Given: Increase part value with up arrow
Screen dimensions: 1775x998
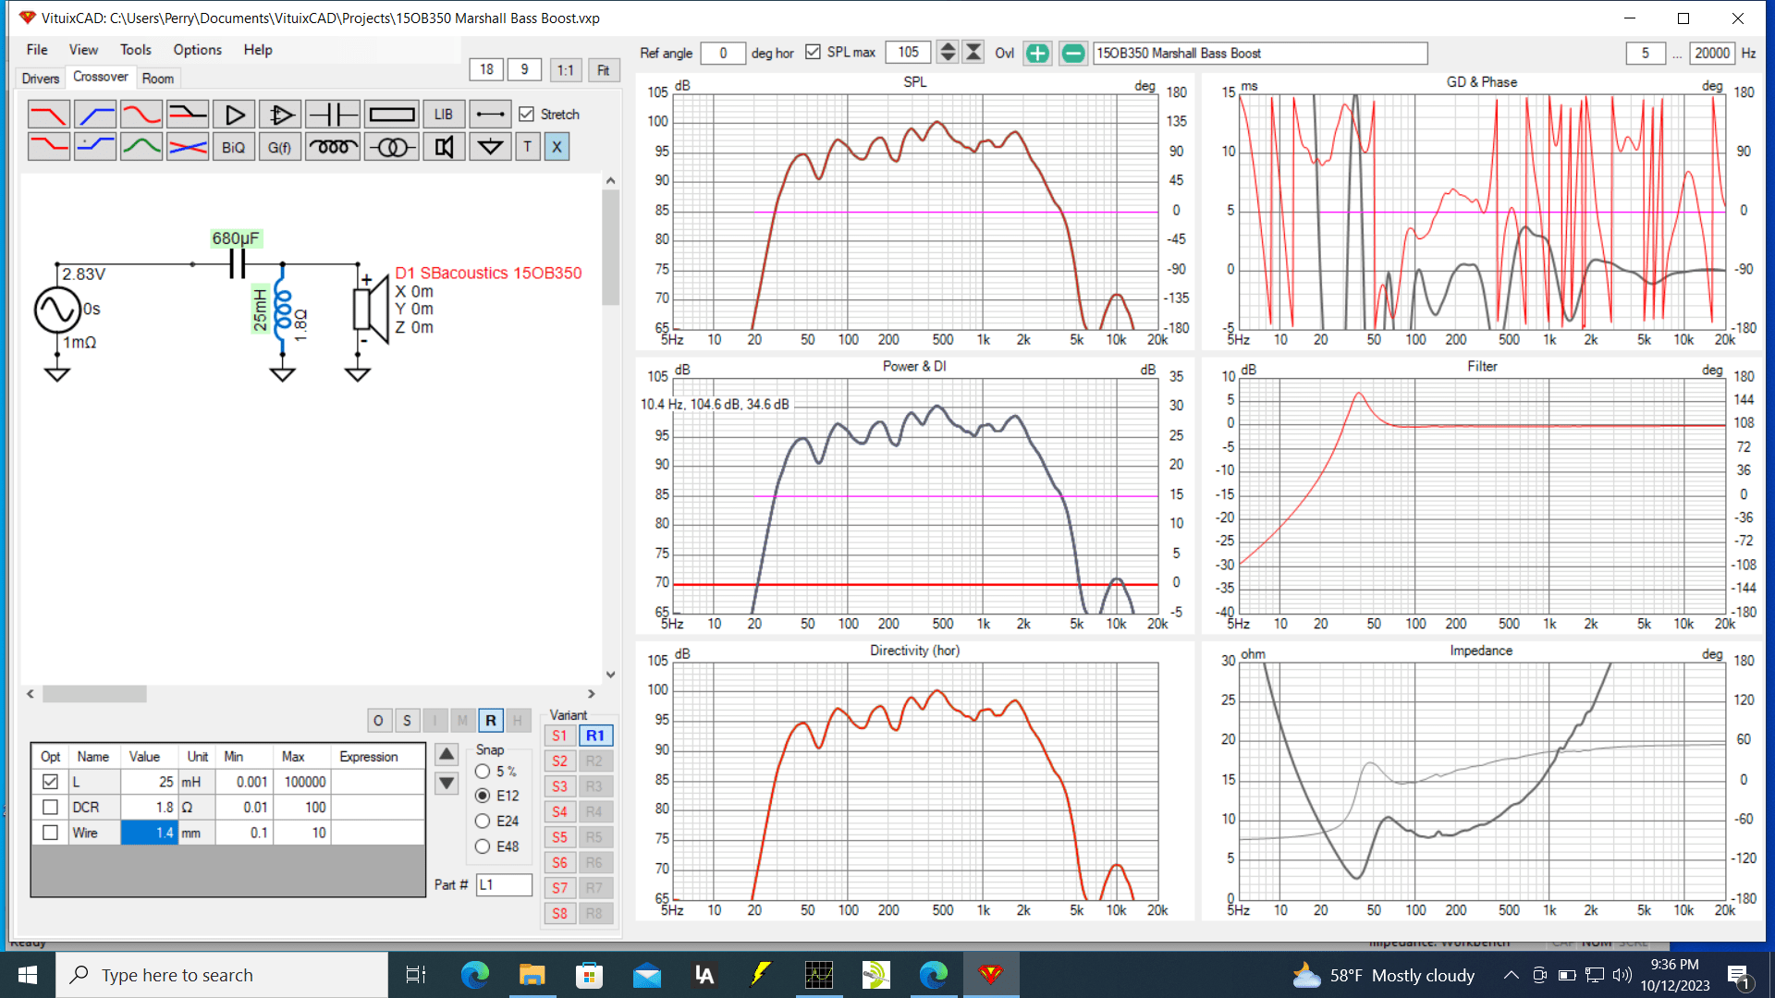Looking at the screenshot, I should [447, 754].
